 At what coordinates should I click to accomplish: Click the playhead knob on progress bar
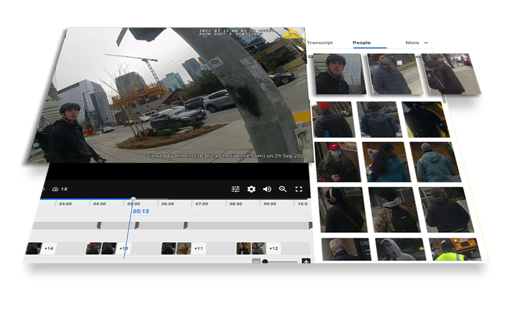tap(133, 199)
